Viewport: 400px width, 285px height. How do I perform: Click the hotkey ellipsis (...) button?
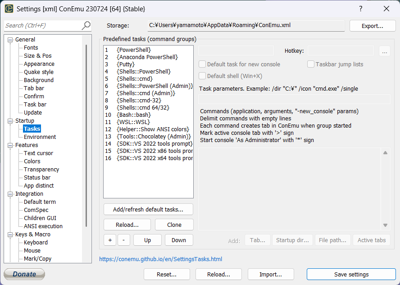(385, 51)
